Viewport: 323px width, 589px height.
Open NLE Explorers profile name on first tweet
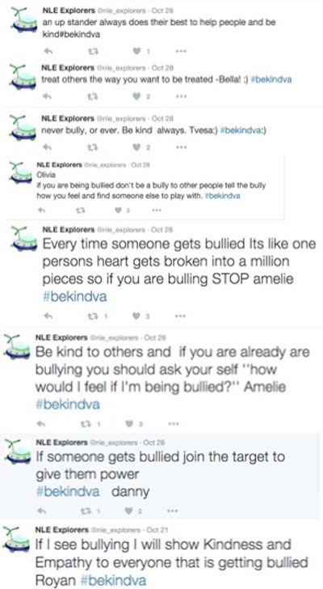click(x=68, y=11)
